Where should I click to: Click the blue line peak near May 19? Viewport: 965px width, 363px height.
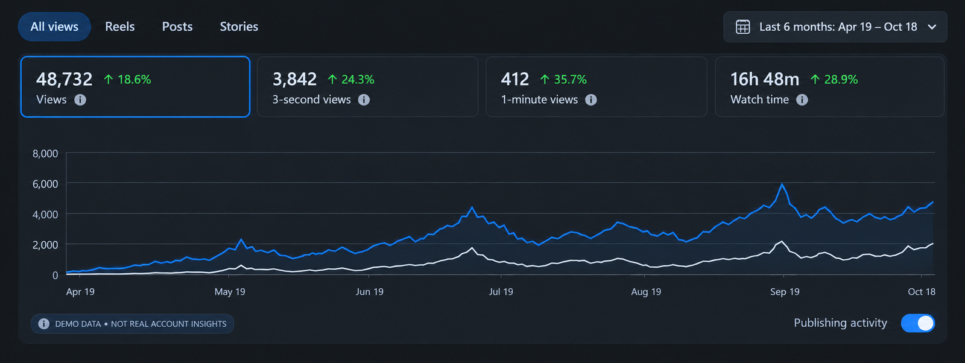click(x=242, y=240)
